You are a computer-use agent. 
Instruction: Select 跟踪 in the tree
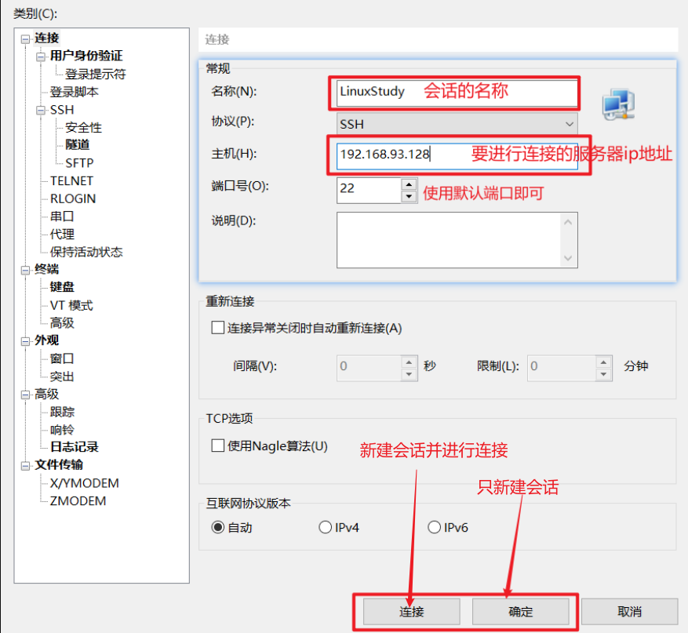point(62,412)
